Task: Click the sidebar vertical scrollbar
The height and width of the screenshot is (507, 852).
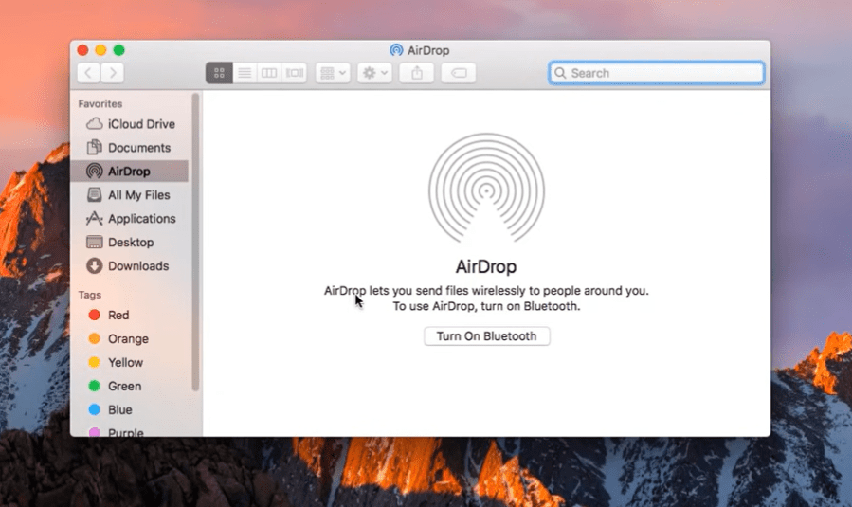Action: pyautogui.click(x=195, y=242)
